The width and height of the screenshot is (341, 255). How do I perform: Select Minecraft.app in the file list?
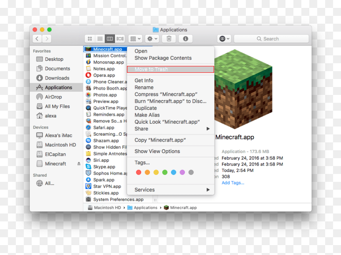click(105, 49)
